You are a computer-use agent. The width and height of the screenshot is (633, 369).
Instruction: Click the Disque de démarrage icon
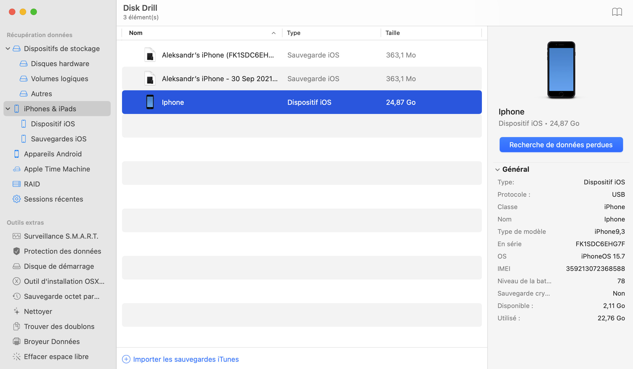click(x=17, y=266)
